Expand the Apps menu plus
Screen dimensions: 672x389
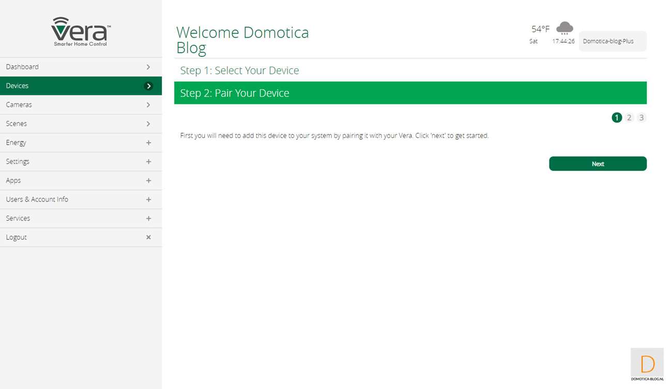pyautogui.click(x=148, y=181)
